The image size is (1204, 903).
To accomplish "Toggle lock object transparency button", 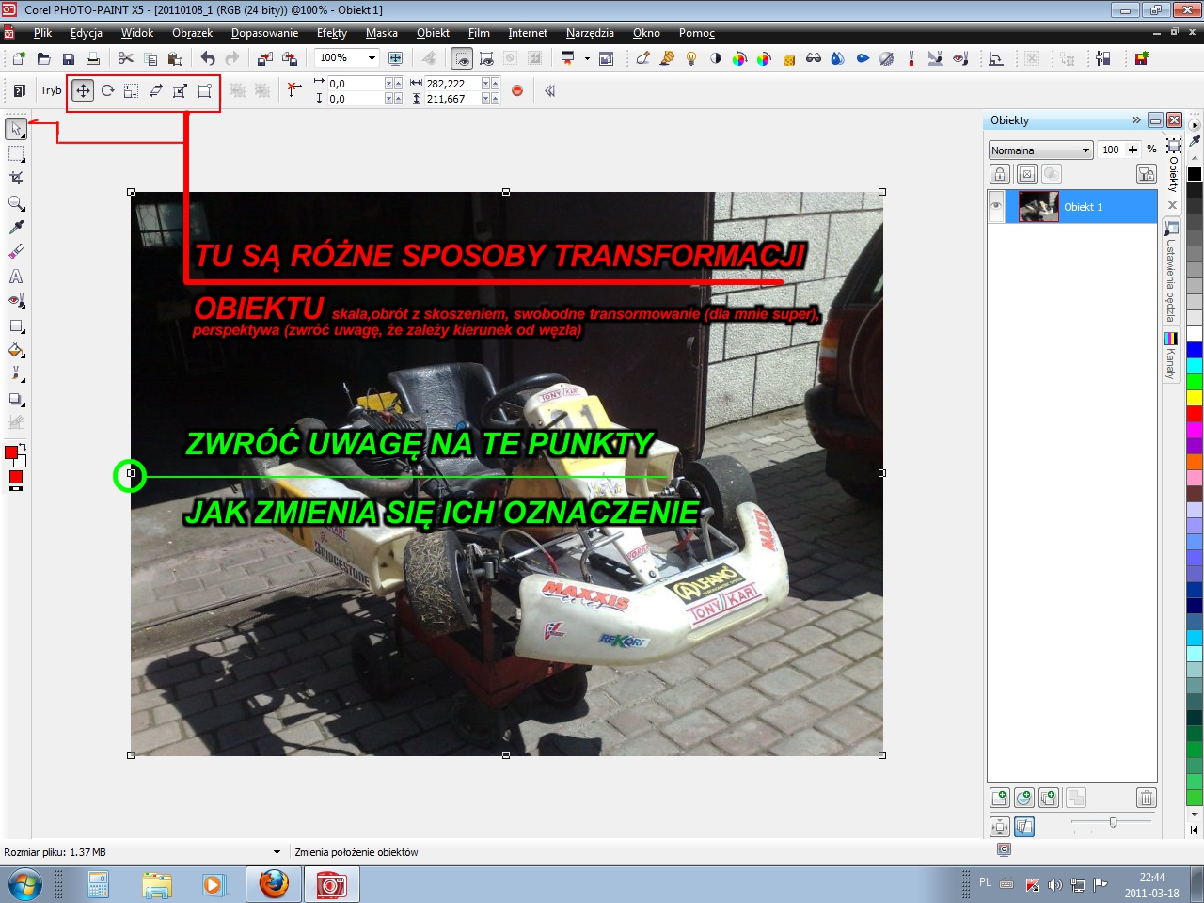I will (1000, 174).
